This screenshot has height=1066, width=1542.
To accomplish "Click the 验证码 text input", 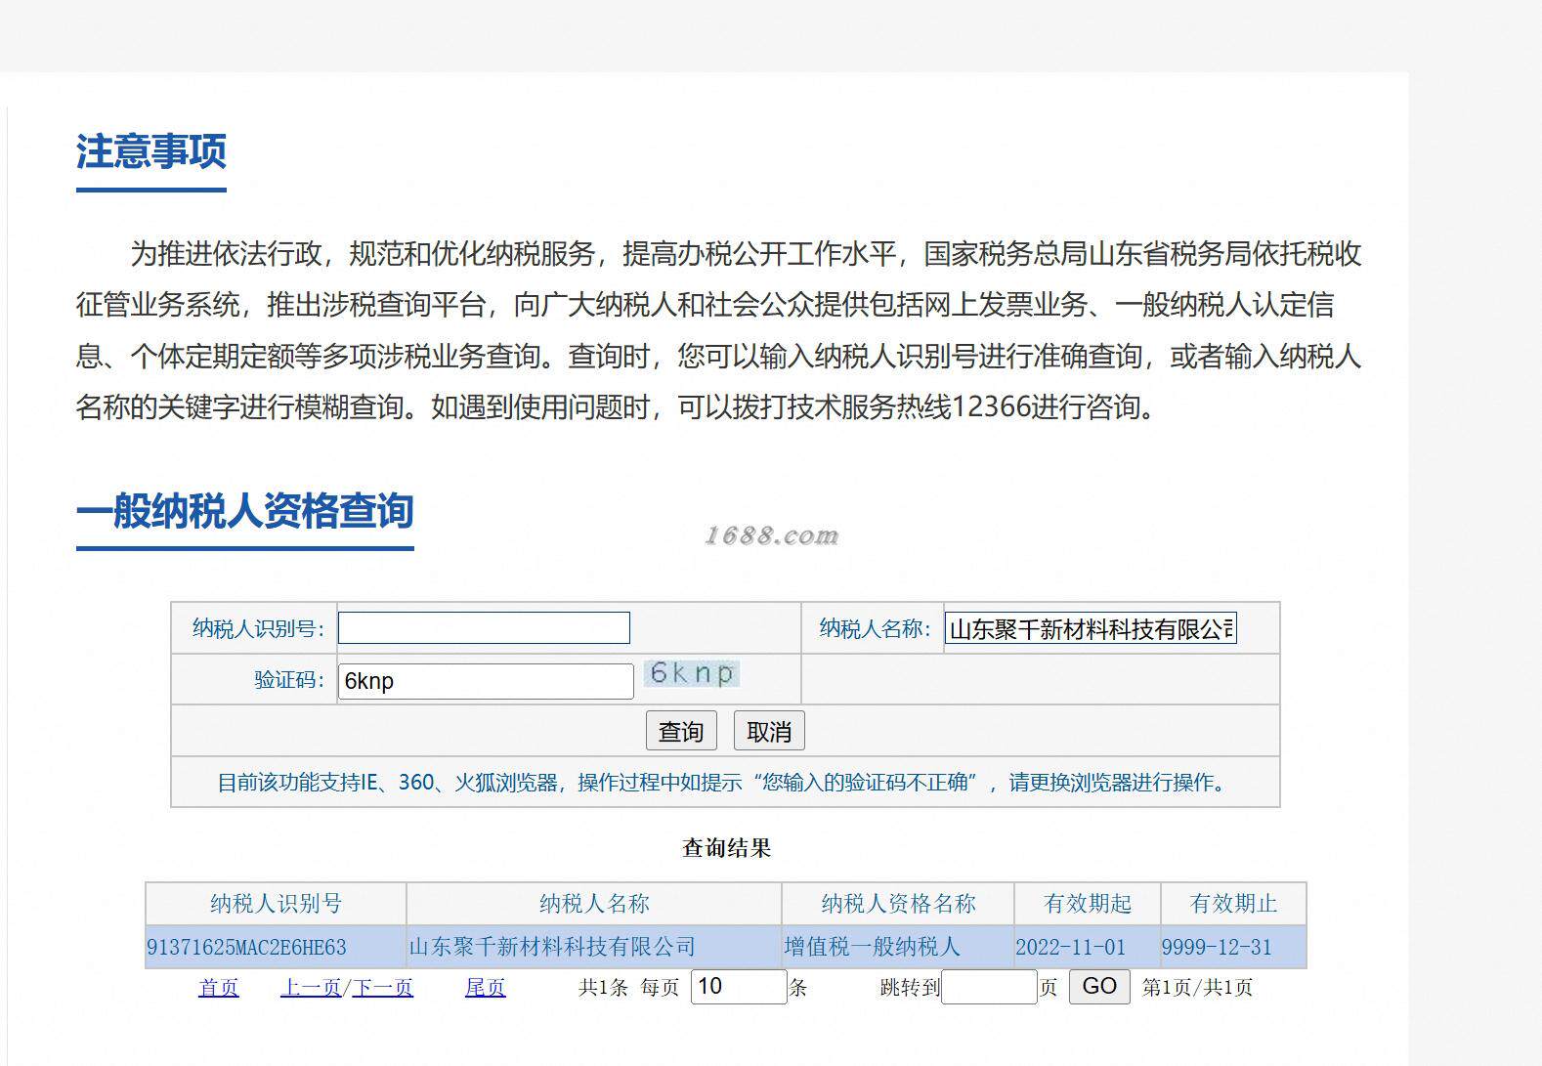I will (486, 681).
